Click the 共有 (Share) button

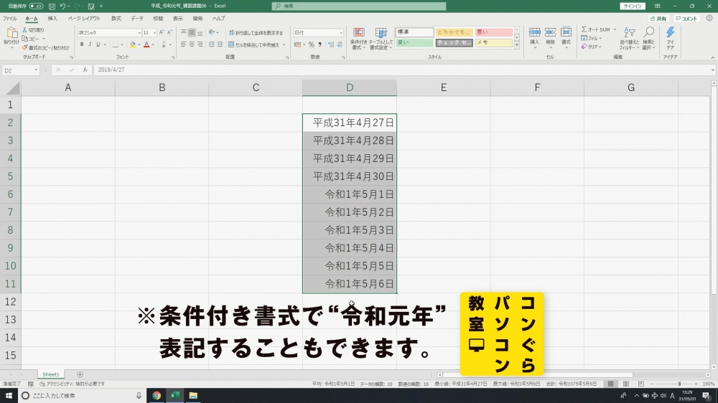pyautogui.click(x=658, y=18)
